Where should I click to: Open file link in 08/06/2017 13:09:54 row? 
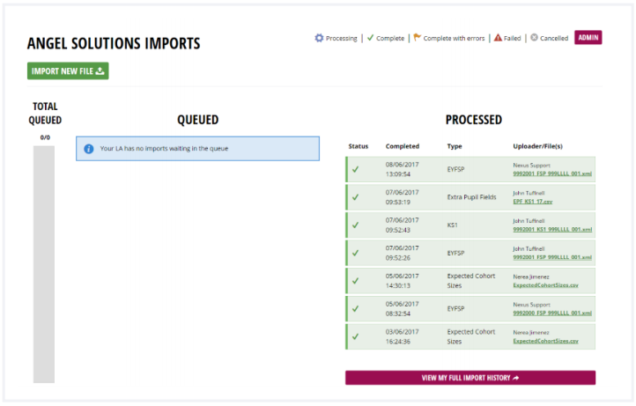coord(552,173)
